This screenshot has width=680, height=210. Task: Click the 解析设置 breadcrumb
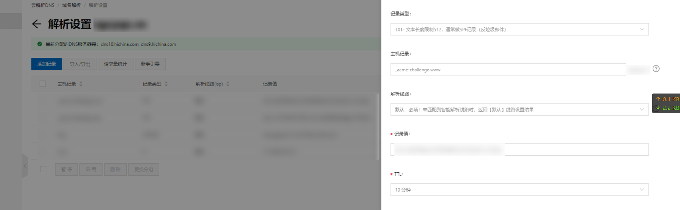pos(98,5)
